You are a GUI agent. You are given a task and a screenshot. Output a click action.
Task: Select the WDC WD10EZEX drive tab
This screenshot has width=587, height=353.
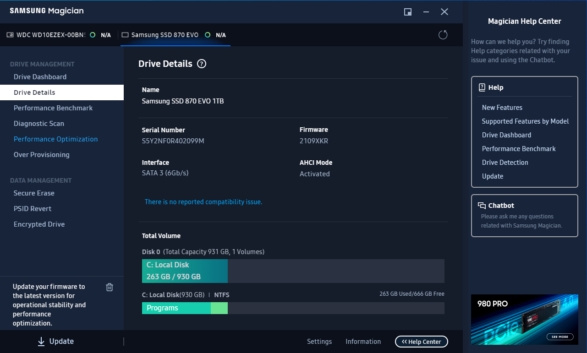(x=59, y=35)
